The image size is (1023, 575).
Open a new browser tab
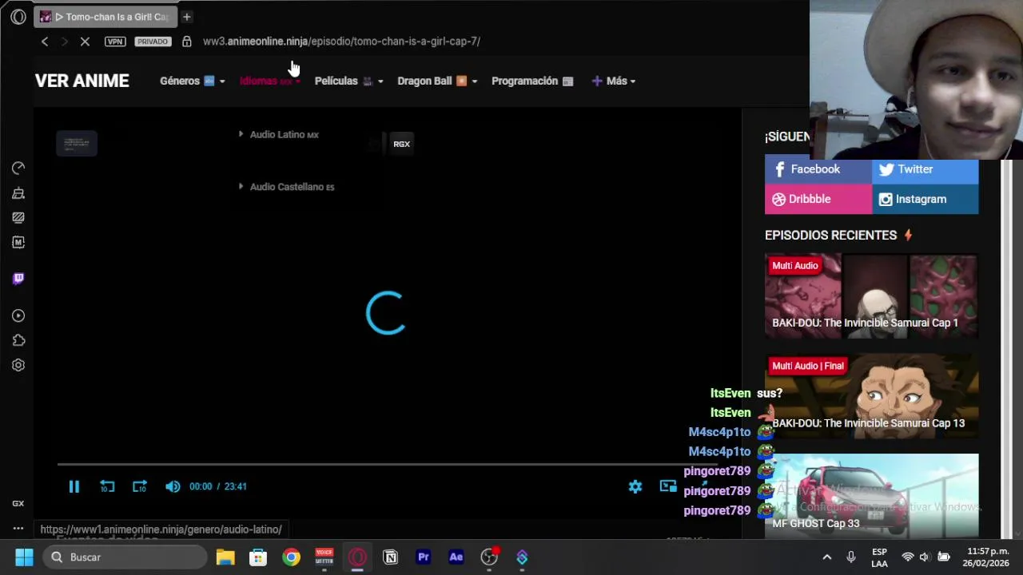click(186, 17)
